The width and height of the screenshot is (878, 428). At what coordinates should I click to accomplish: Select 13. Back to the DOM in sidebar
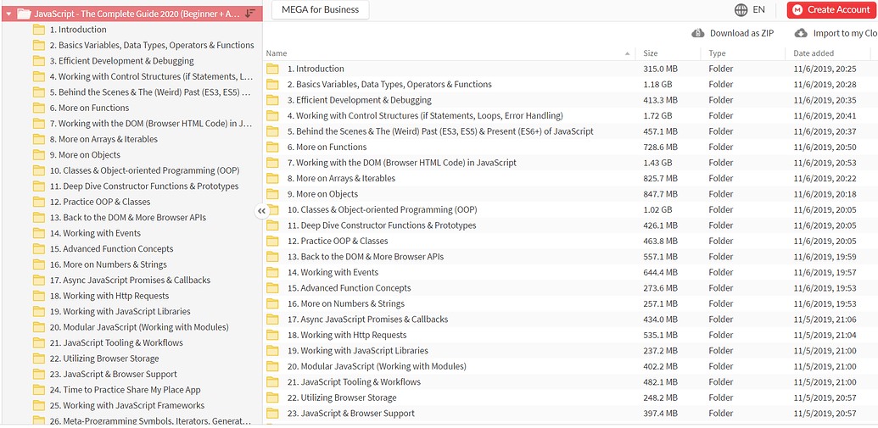click(127, 218)
